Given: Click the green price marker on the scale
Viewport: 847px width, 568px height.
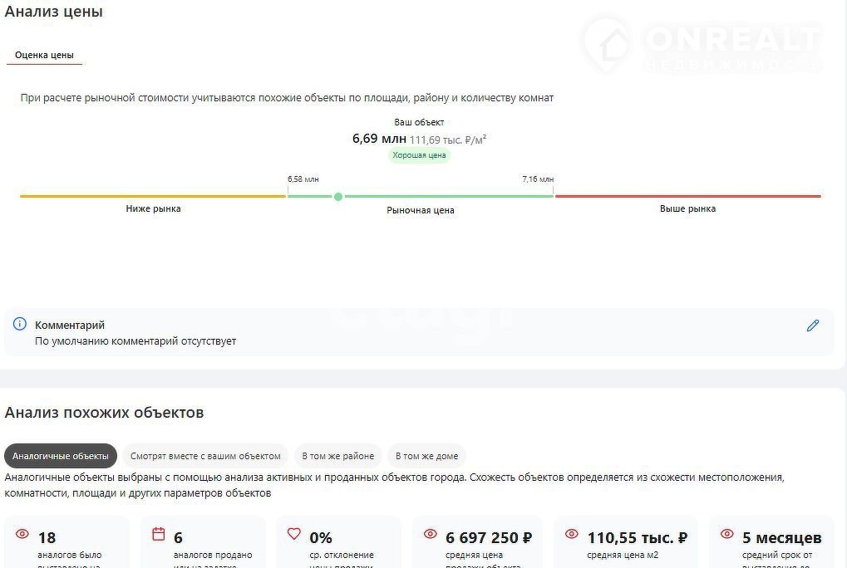Looking at the screenshot, I should pos(337,197).
